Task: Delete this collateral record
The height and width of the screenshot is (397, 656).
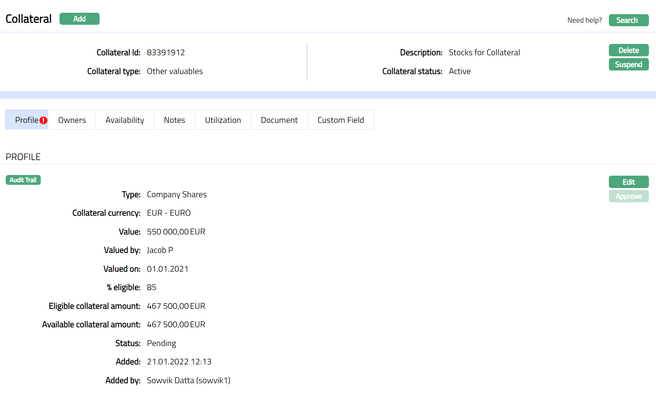Action: tap(628, 50)
